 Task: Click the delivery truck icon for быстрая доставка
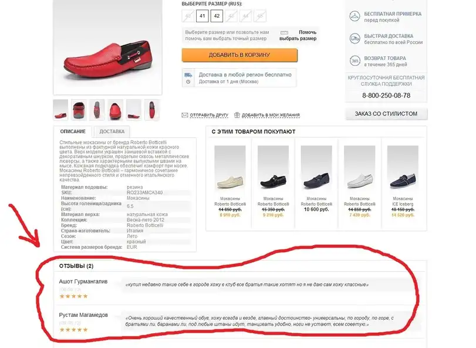(x=355, y=39)
